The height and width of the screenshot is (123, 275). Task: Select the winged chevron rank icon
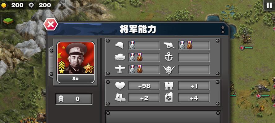169,70
